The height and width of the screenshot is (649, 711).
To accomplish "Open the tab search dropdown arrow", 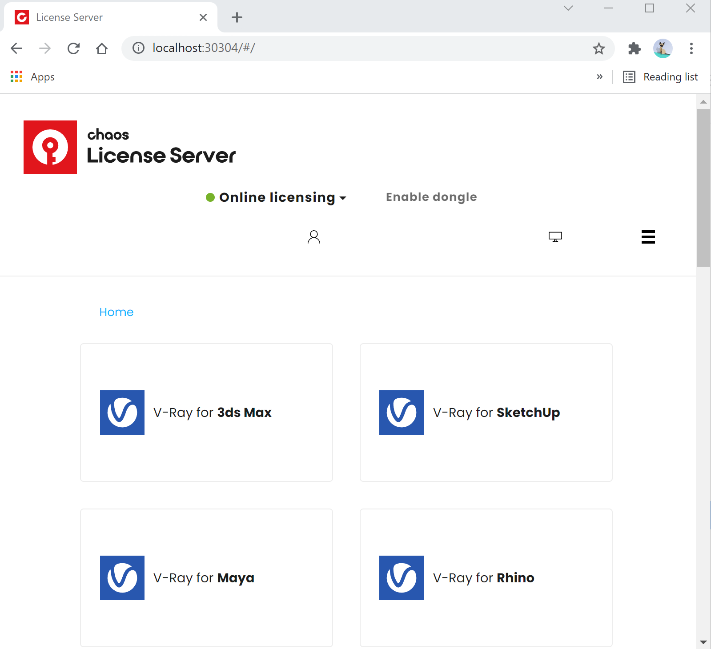I will tap(568, 8).
